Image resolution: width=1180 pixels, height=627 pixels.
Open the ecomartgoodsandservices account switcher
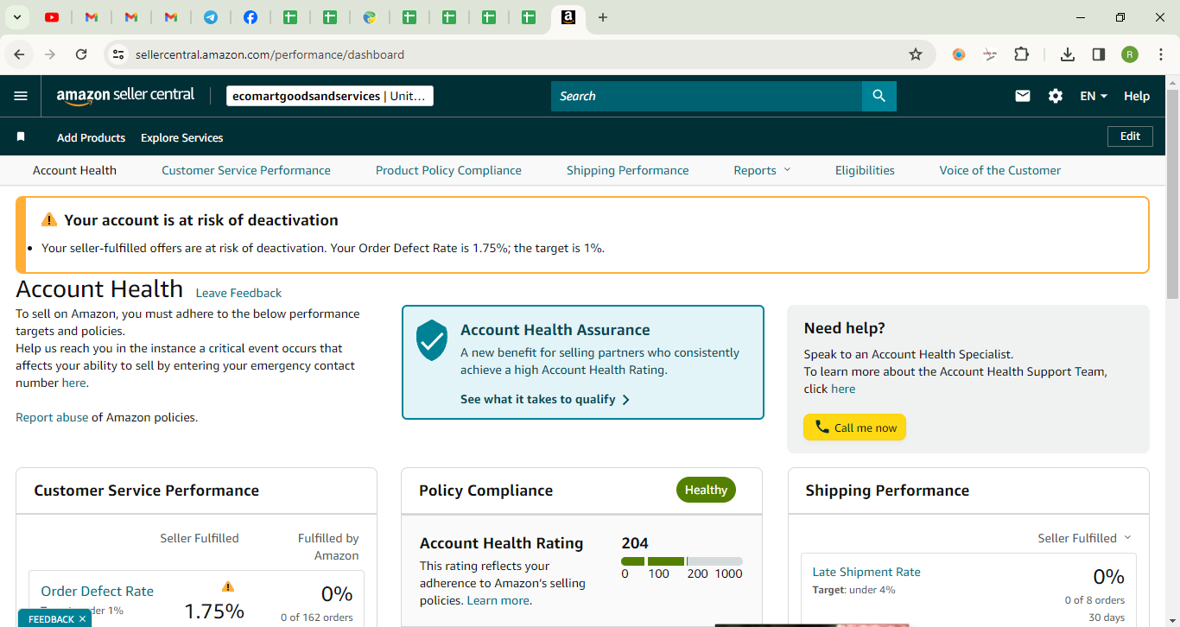tap(330, 96)
